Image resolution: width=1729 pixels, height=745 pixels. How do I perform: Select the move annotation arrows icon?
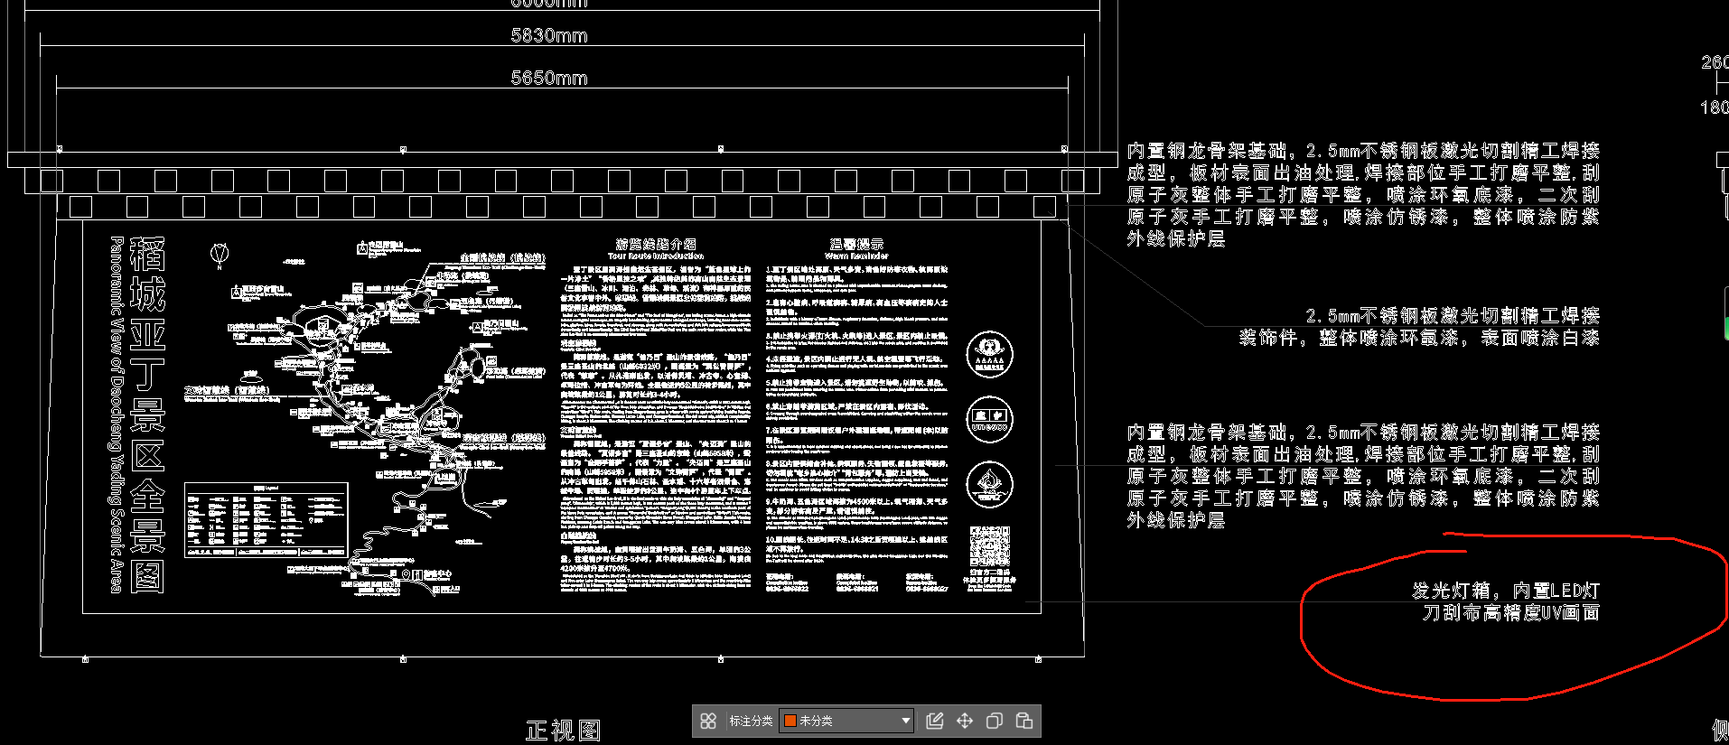(965, 721)
